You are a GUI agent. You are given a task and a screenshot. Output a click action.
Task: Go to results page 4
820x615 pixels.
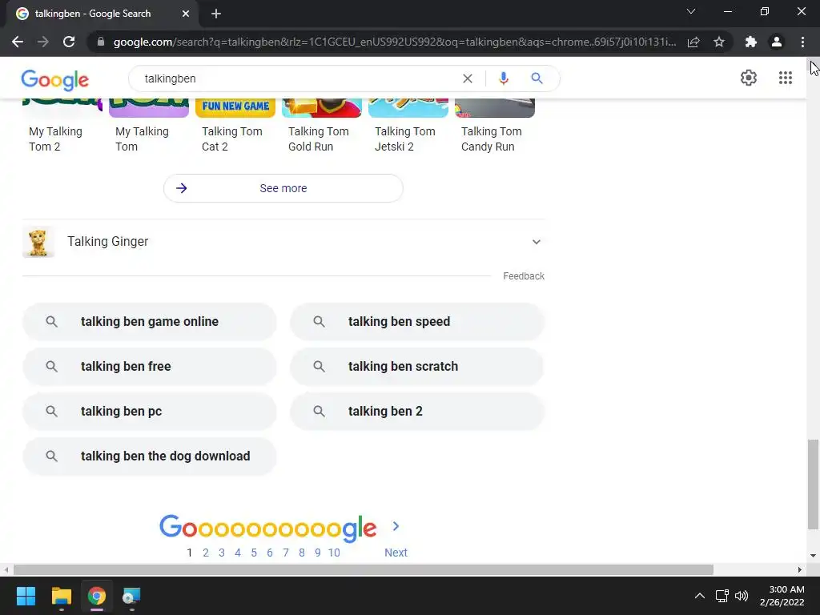[238, 553]
